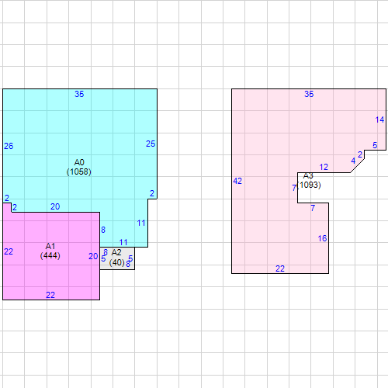Viewport: 388px width, 388px height.
Task: Select the 2 dimension on A3's right step
Action: click(x=360, y=154)
